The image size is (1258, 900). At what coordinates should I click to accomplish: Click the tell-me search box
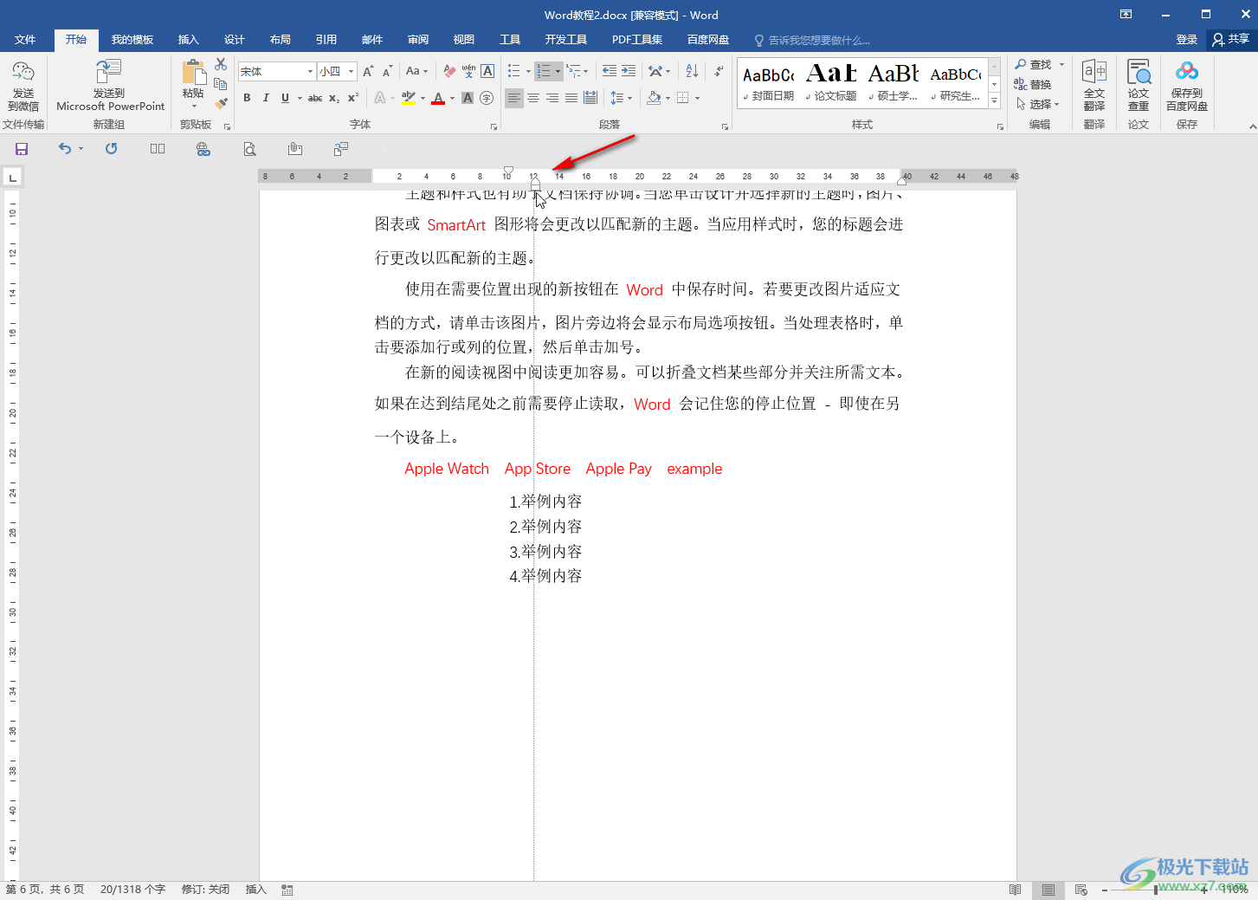pos(814,40)
